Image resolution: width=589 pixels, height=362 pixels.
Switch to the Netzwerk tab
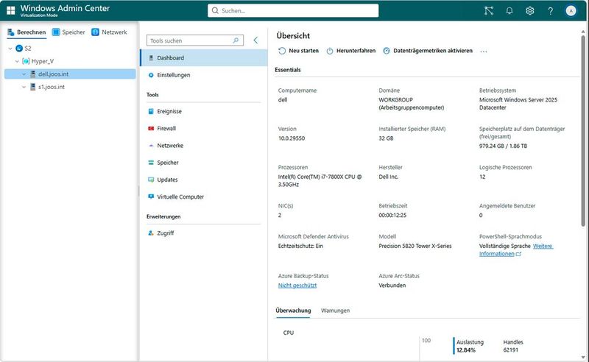click(109, 32)
